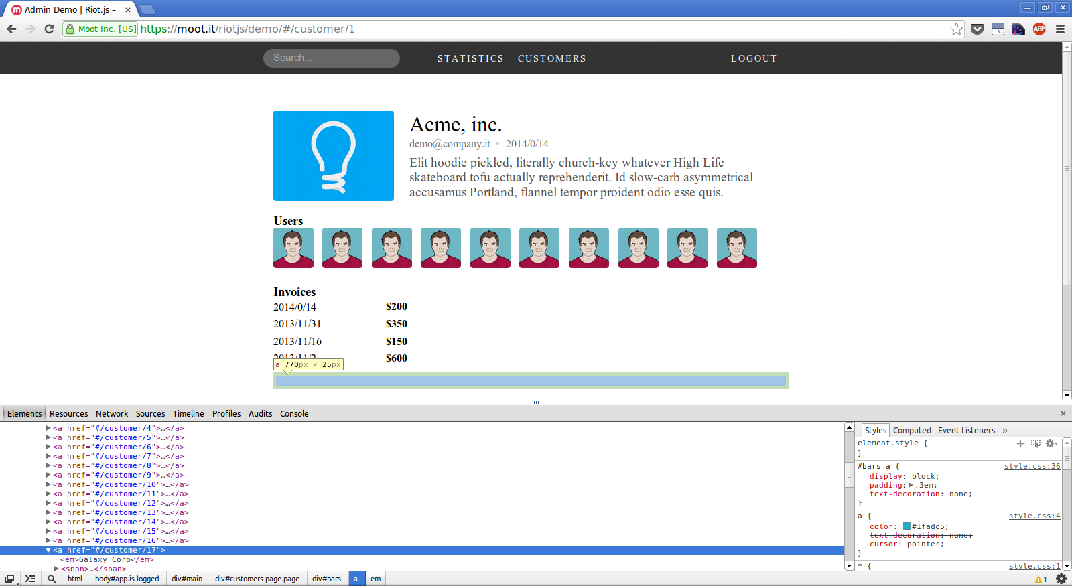Switch to the Console panel

point(294,413)
